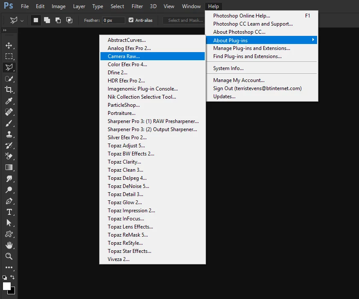Reset default foreground and background colors

click(x=5, y=278)
